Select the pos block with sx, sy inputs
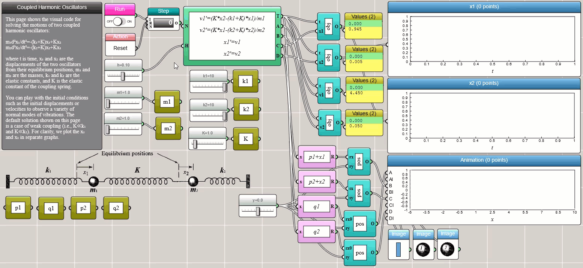Viewport: 583px width, 268px height. (x=359, y=193)
